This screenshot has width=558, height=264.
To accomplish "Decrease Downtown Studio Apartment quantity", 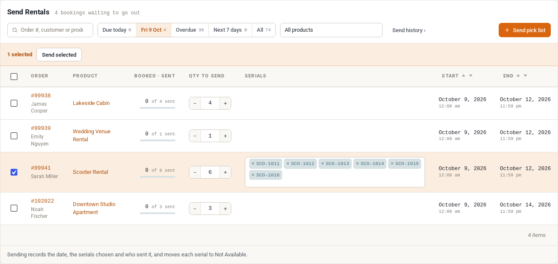I will 195,209.
